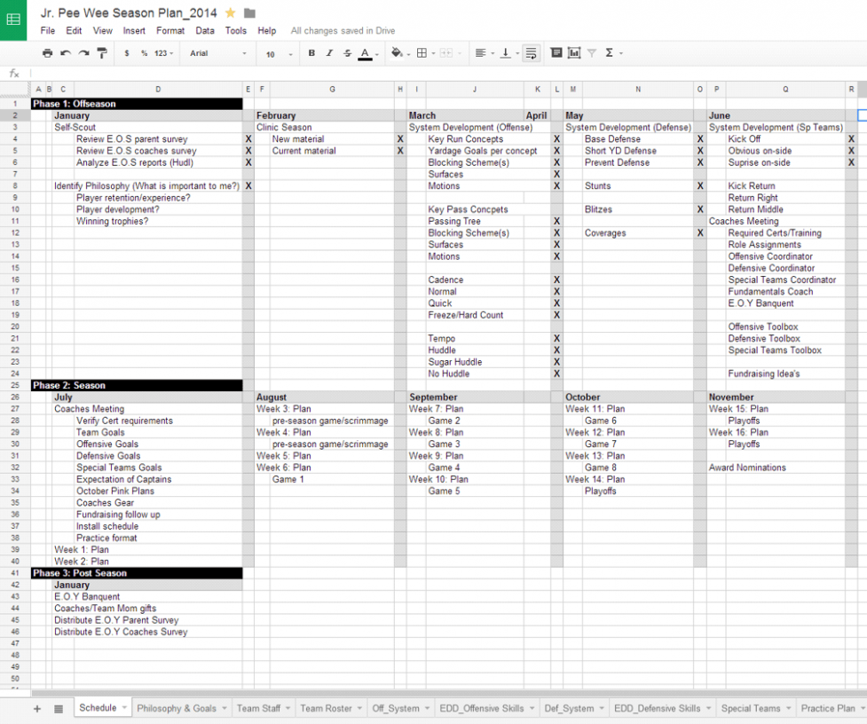The height and width of the screenshot is (724, 867).
Task: Open the functions sigma icon
Action: tap(610, 53)
